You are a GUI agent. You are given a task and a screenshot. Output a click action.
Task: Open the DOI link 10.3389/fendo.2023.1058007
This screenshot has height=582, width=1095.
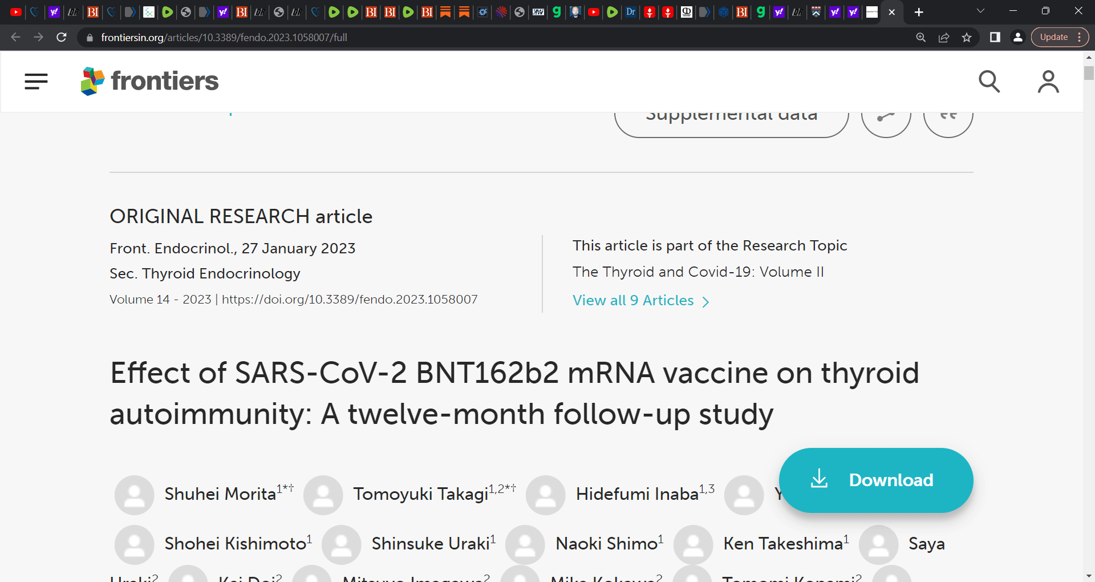coord(350,300)
